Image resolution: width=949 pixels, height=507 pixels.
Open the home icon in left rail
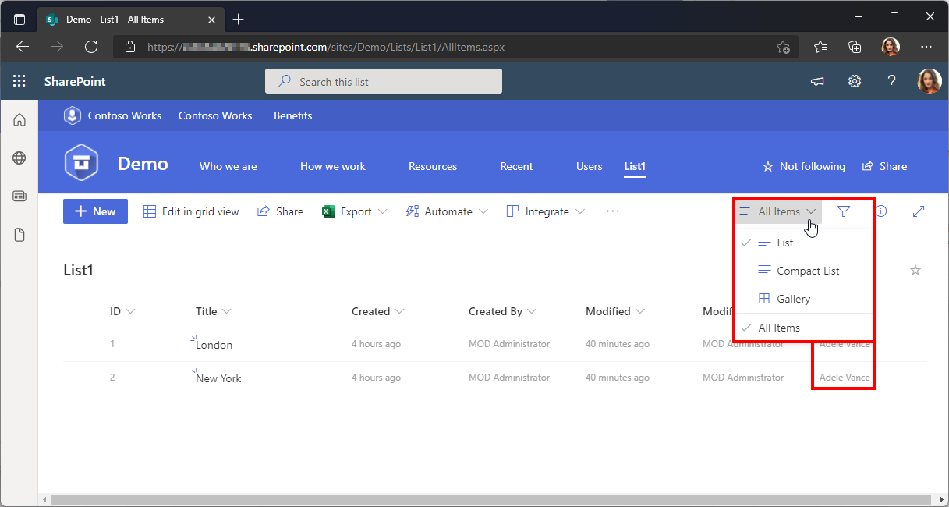[x=19, y=120]
